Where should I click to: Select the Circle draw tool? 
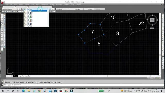point(2,26)
